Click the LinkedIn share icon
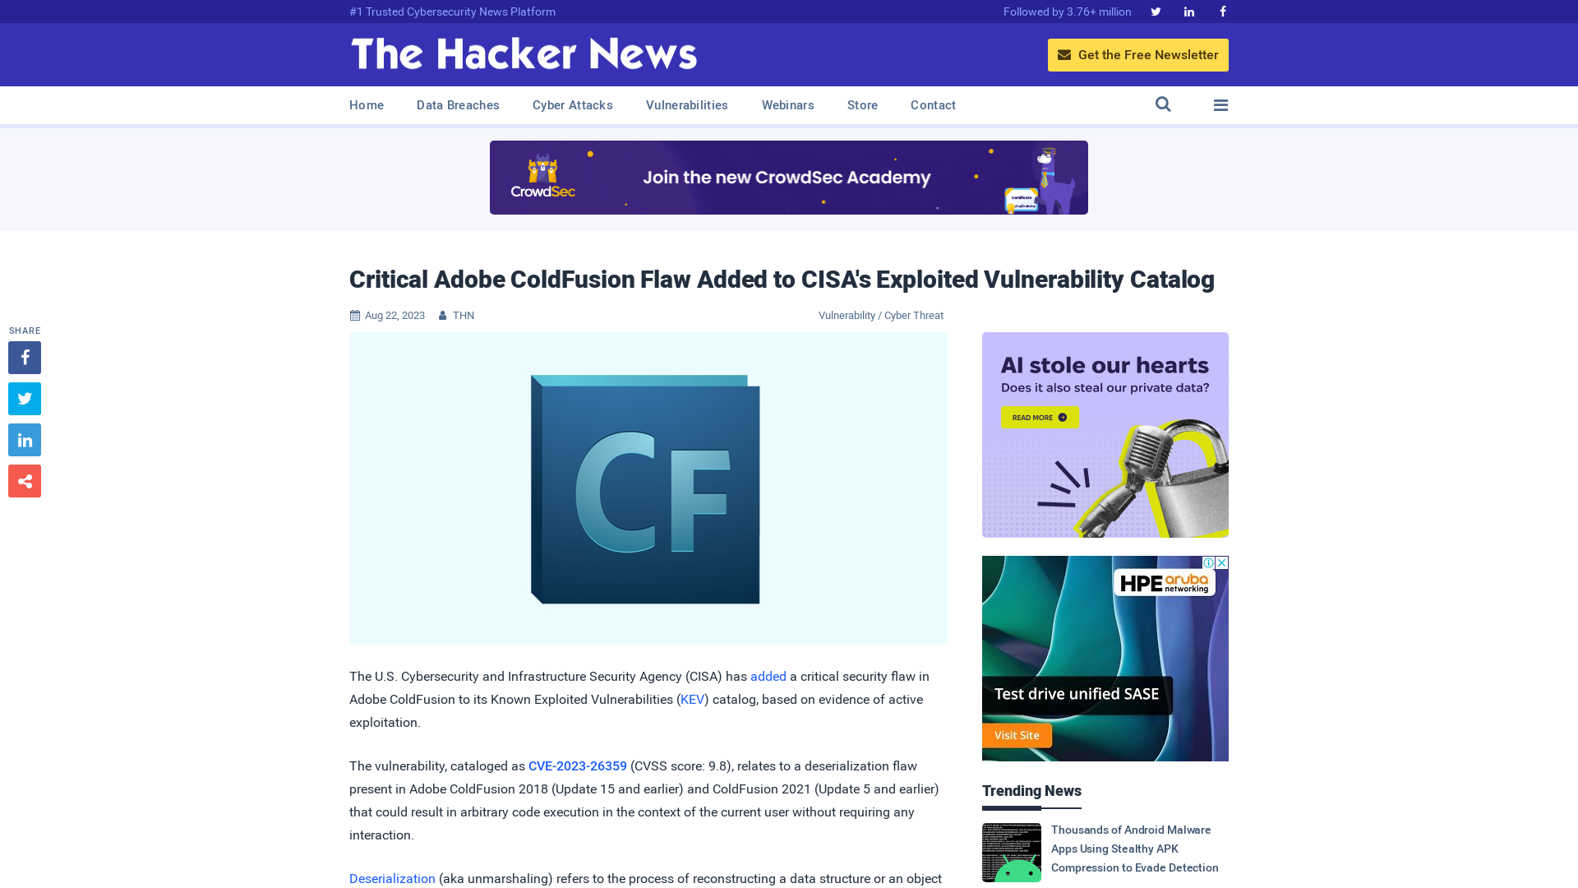This screenshot has width=1578, height=888. 24,439
